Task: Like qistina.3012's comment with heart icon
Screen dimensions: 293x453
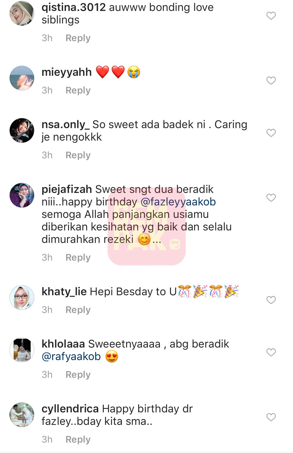Action: [x=271, y=16]
